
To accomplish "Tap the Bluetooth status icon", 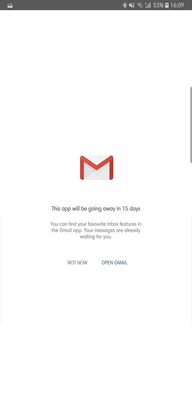I will pos(125,5).
